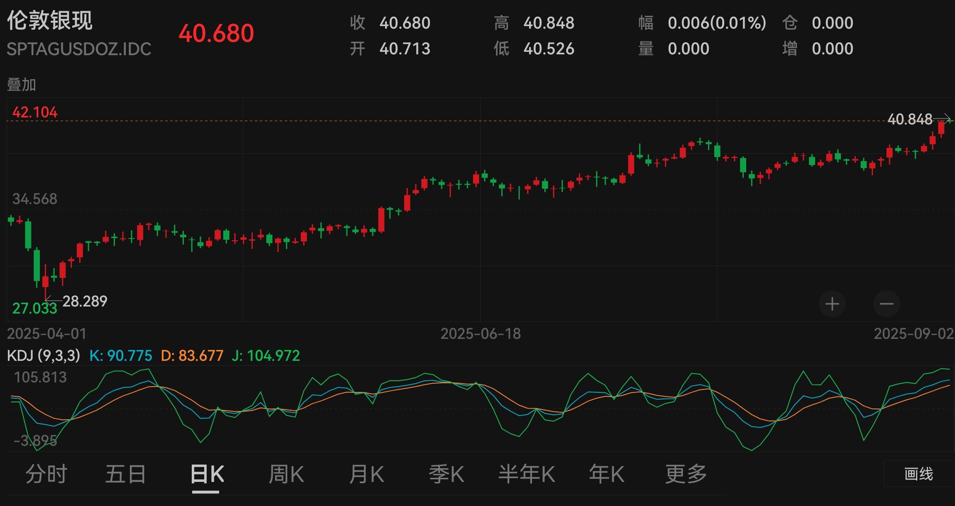Switch to the 月K tab

366,474
